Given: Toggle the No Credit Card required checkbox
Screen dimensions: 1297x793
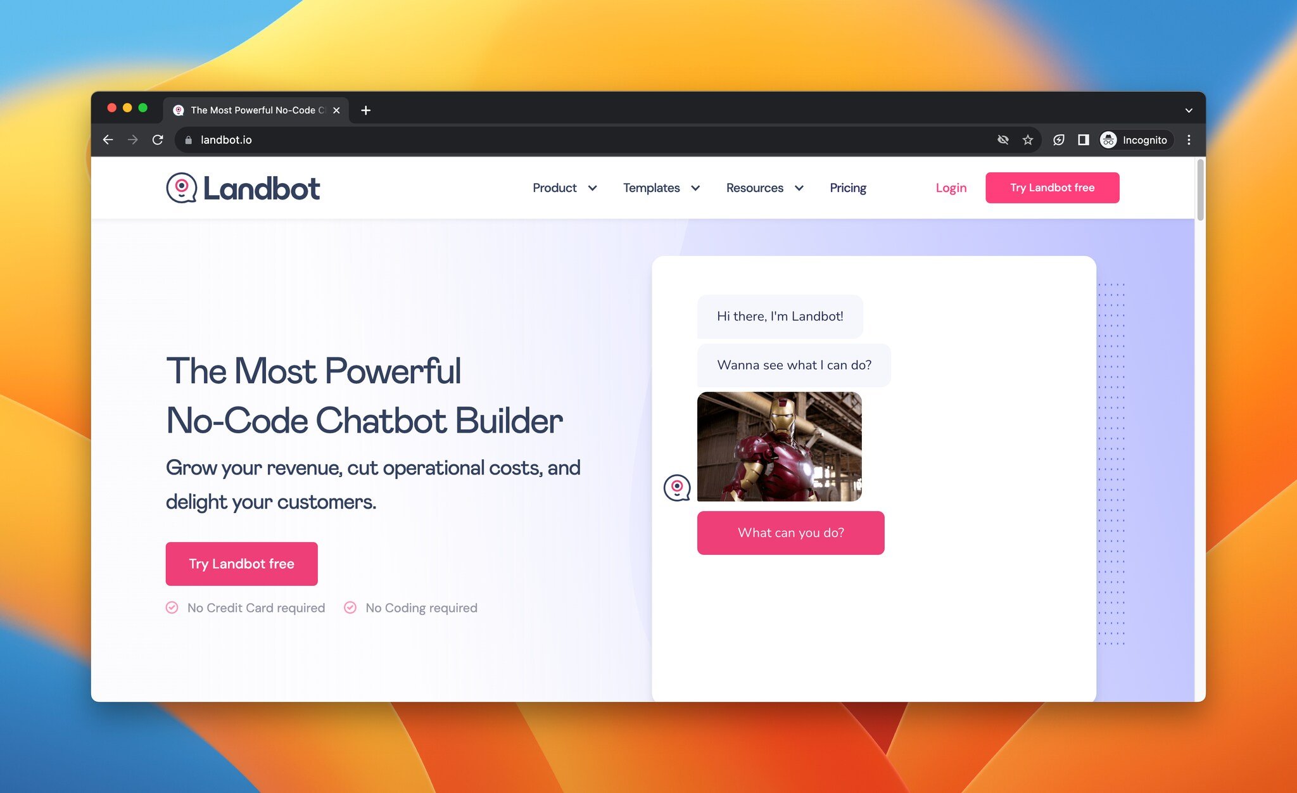Looking at the screenshot, I should click(x=172, y=607).
